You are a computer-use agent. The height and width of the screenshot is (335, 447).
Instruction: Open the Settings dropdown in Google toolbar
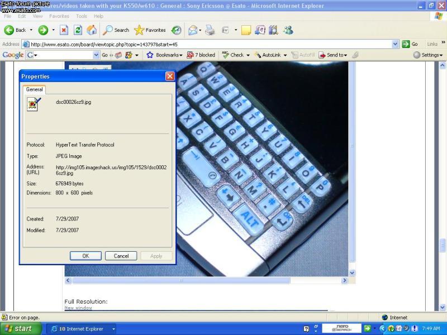pyautogui.click(x=428, y=55)
